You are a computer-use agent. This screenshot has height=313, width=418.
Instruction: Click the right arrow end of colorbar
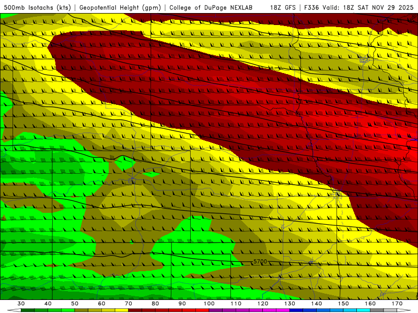click(404, 310)
